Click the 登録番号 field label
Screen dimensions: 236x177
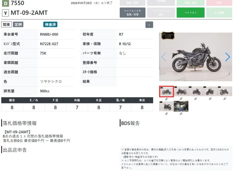click(x=90, y=63)
